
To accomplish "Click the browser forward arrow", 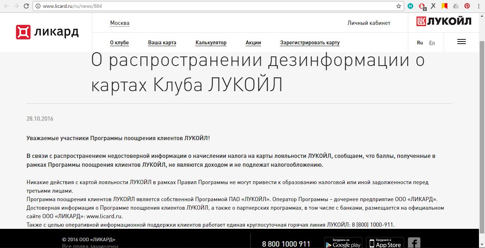I will point(16,6).
